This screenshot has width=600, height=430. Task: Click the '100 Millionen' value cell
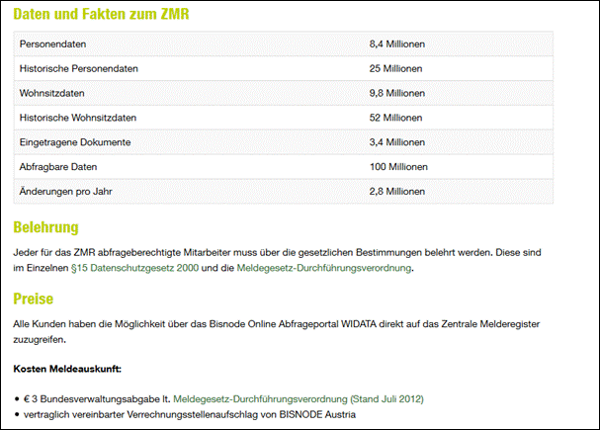click(398, 167)
